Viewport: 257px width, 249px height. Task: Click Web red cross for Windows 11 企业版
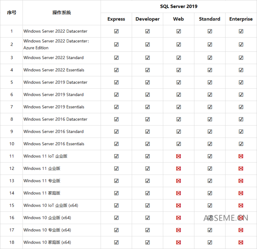point(178,169)
